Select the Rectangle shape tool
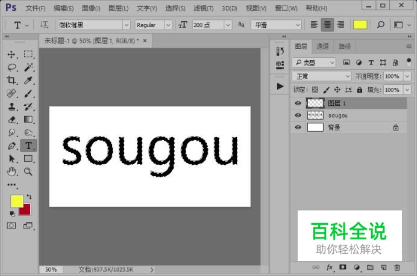The image size is (417, 276). [28, 159]
